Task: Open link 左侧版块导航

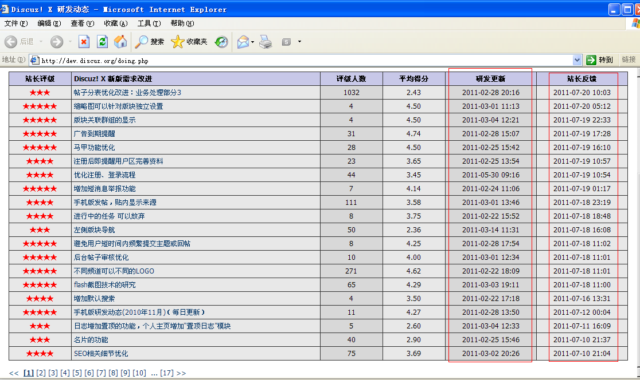Action: [x=94, y=230]
